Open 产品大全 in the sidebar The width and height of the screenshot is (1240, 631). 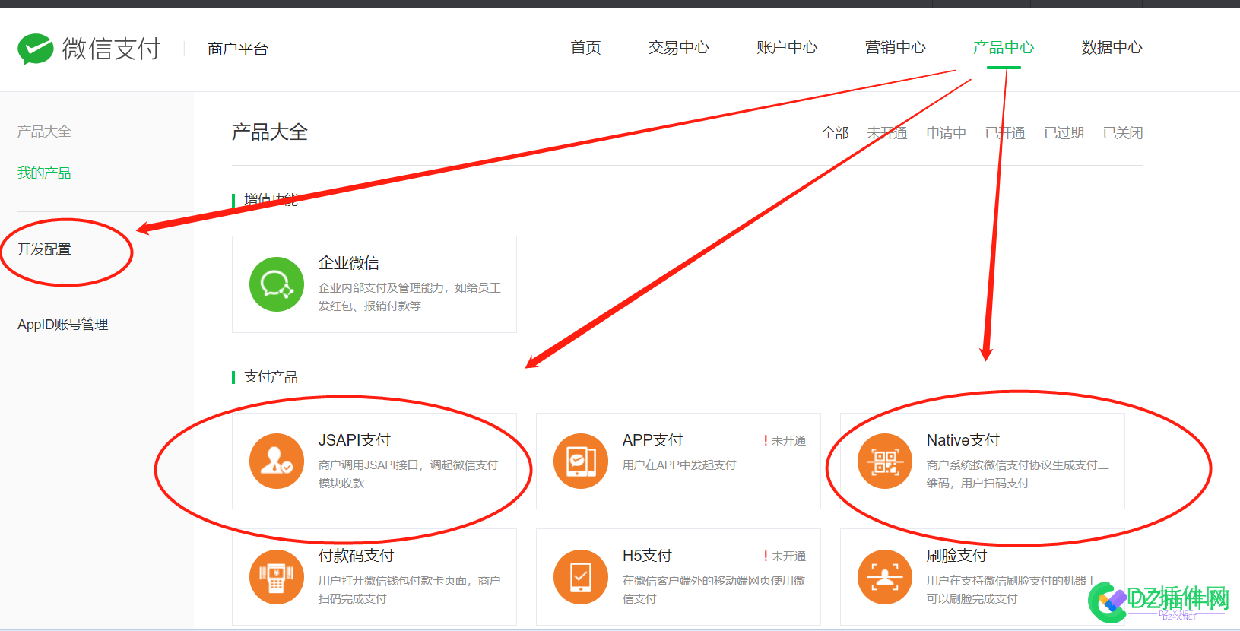(44, 132)
